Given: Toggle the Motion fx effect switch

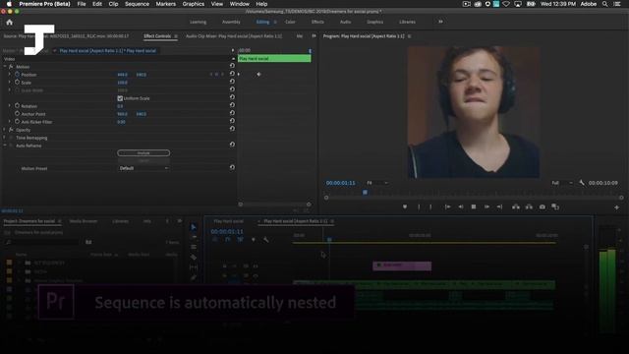Looking at the screenshot, I should pos(11,66).
